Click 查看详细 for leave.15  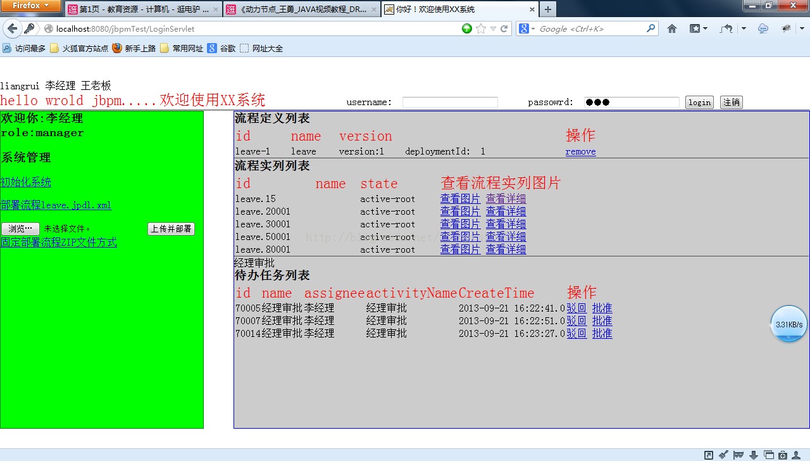pos(506,199)
